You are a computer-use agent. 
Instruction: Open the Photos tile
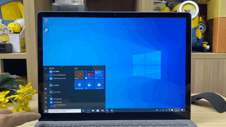pos(89,85)
